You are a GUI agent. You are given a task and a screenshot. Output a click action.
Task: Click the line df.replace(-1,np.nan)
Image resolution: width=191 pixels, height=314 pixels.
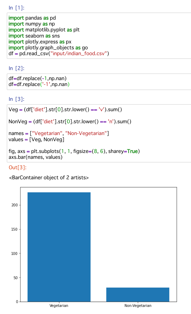[x=37, y=78]
